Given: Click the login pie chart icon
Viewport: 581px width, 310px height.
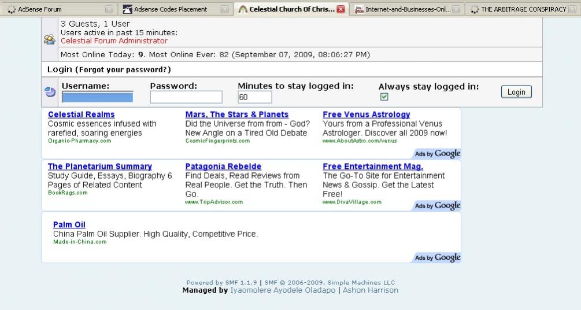Looking at the screenshot, I should (50, 92).
